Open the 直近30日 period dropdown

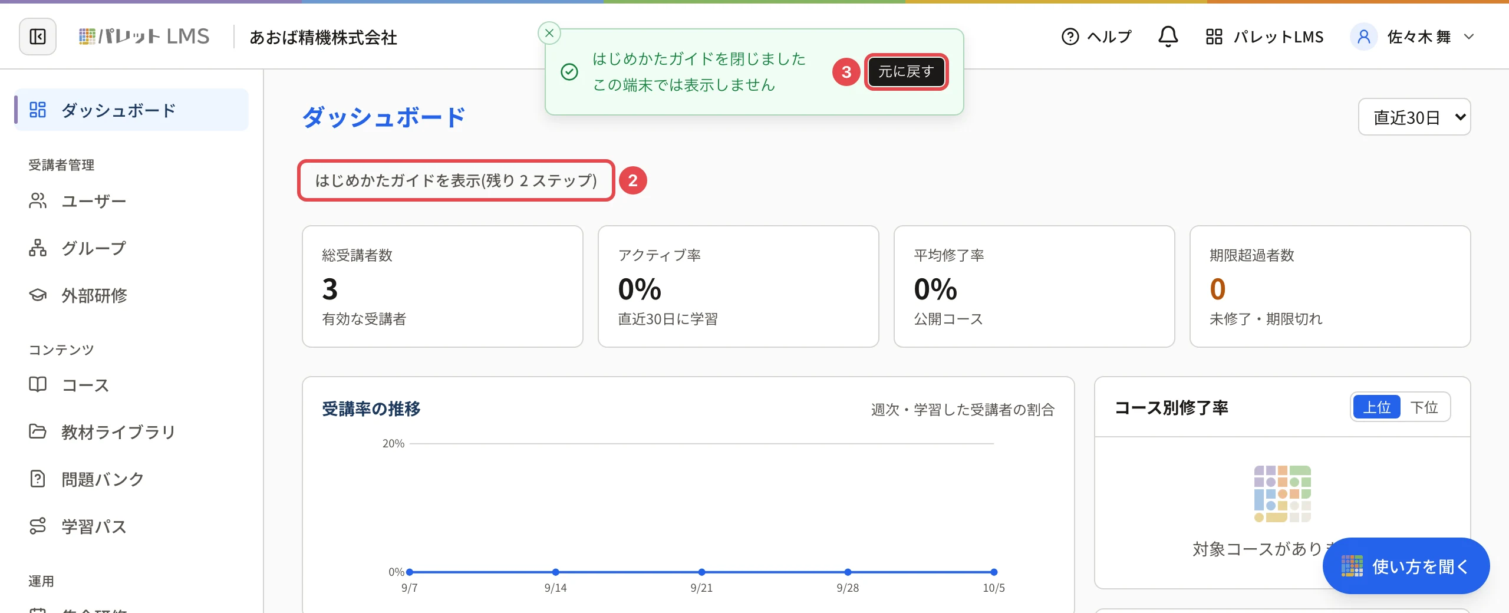1414,117
